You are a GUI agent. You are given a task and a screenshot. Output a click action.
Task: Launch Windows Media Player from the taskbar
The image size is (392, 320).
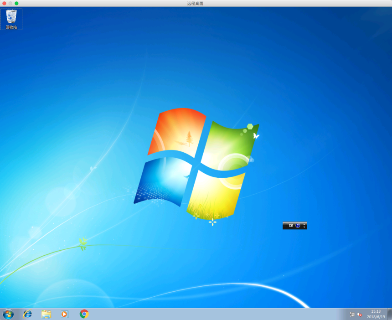[x=65, y=314]
